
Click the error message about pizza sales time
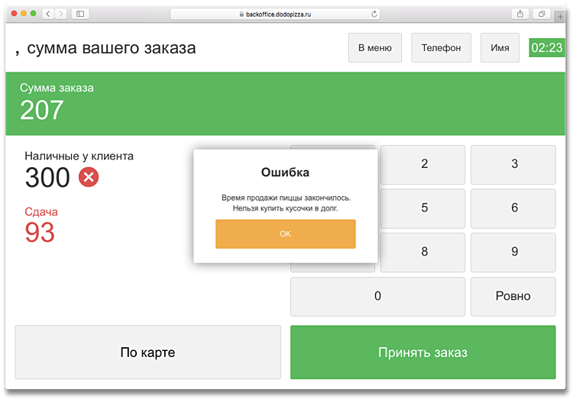[286, 203]
